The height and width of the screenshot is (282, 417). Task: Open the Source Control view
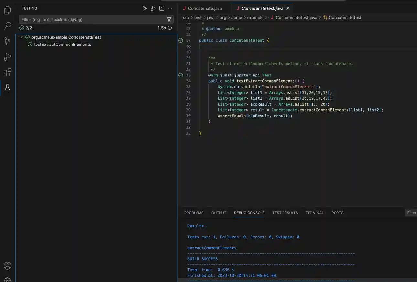(7, 41)
